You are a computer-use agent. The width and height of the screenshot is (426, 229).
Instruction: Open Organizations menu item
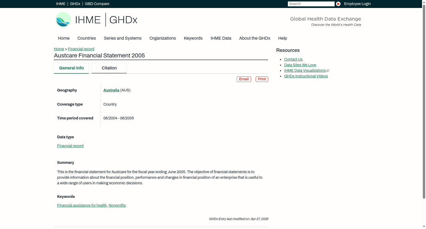(163, 38)
